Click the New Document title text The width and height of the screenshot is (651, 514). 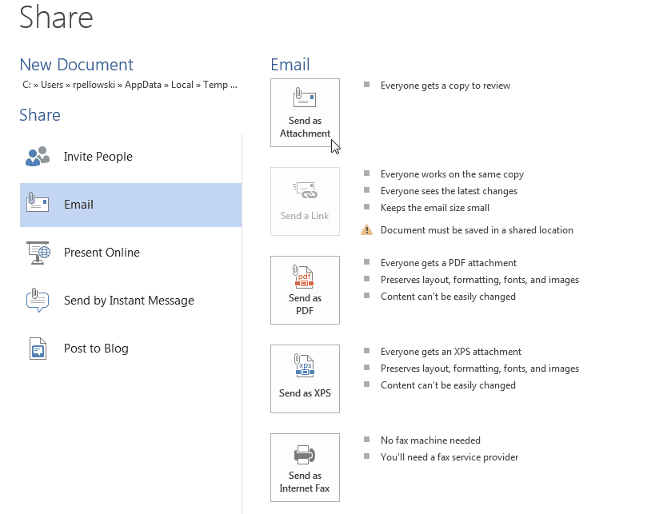tap(77, 65)
